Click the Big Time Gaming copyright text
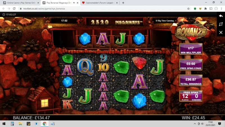Image resolution: width=225 pixels, height=127 pixels. 165,21
